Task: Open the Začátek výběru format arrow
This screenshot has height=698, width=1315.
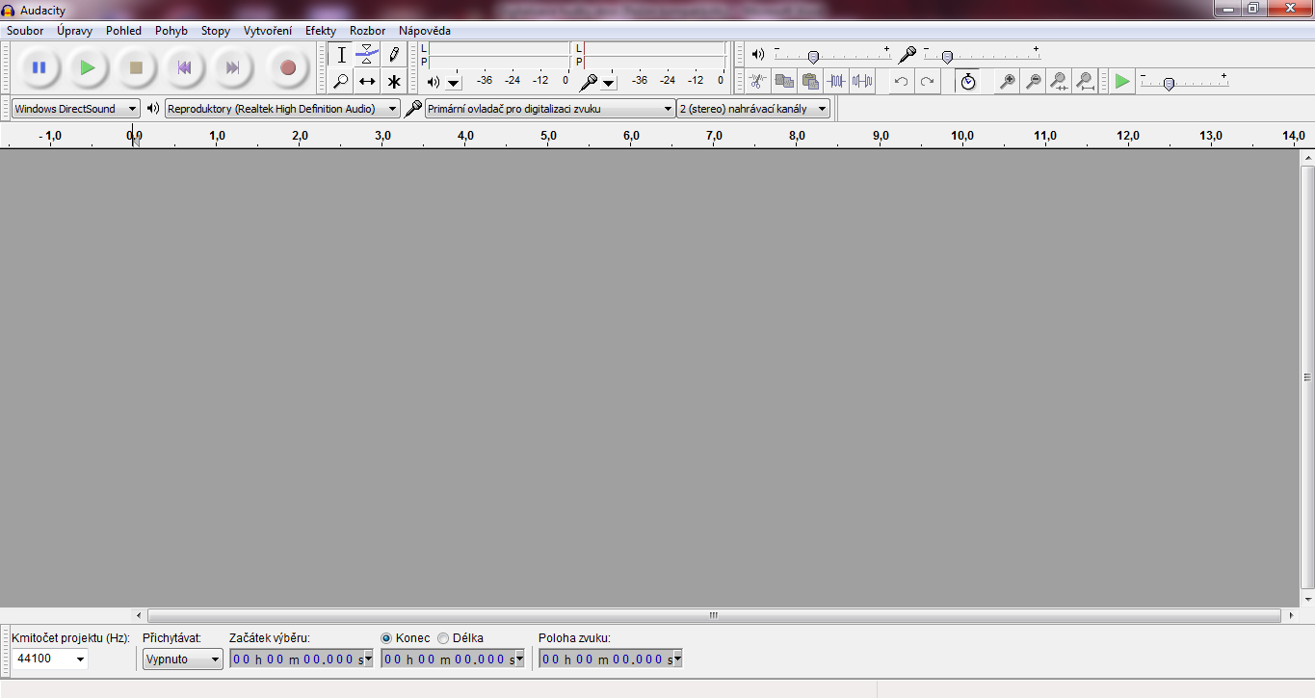Action: (x=368, y=659)
